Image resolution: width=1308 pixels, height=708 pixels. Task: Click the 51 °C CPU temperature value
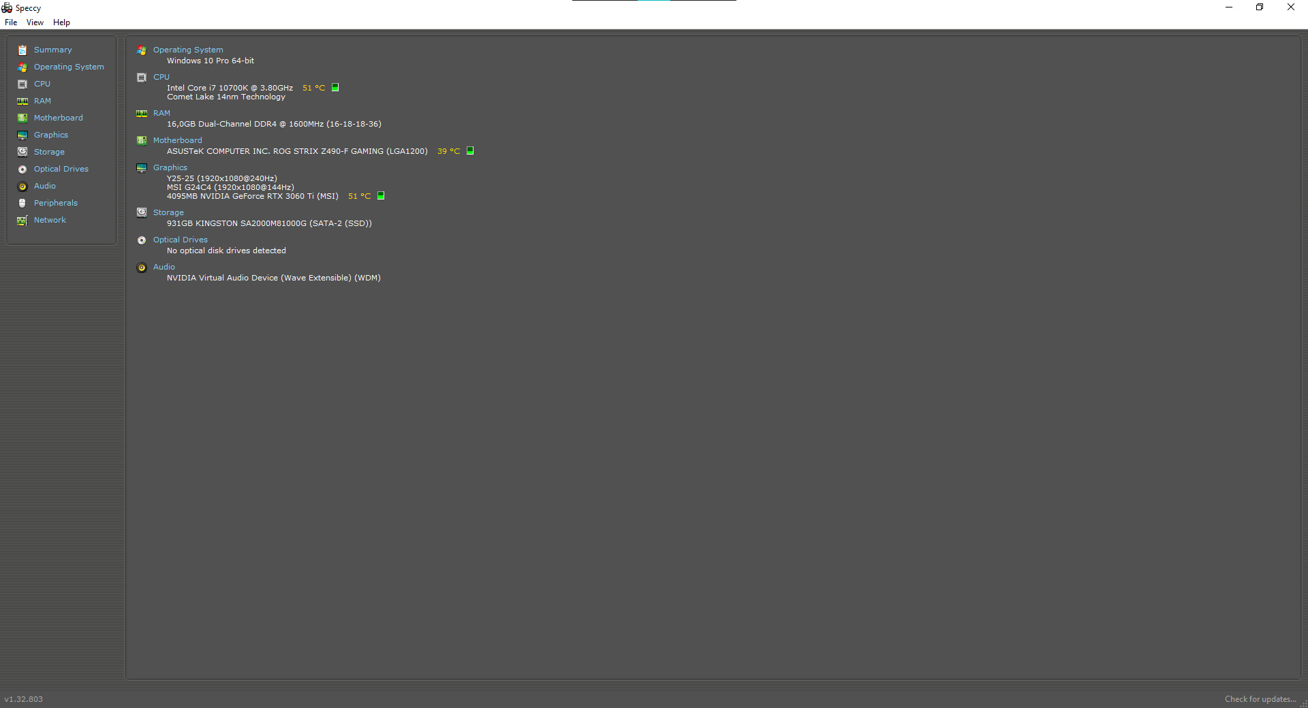tap(313, 88)
